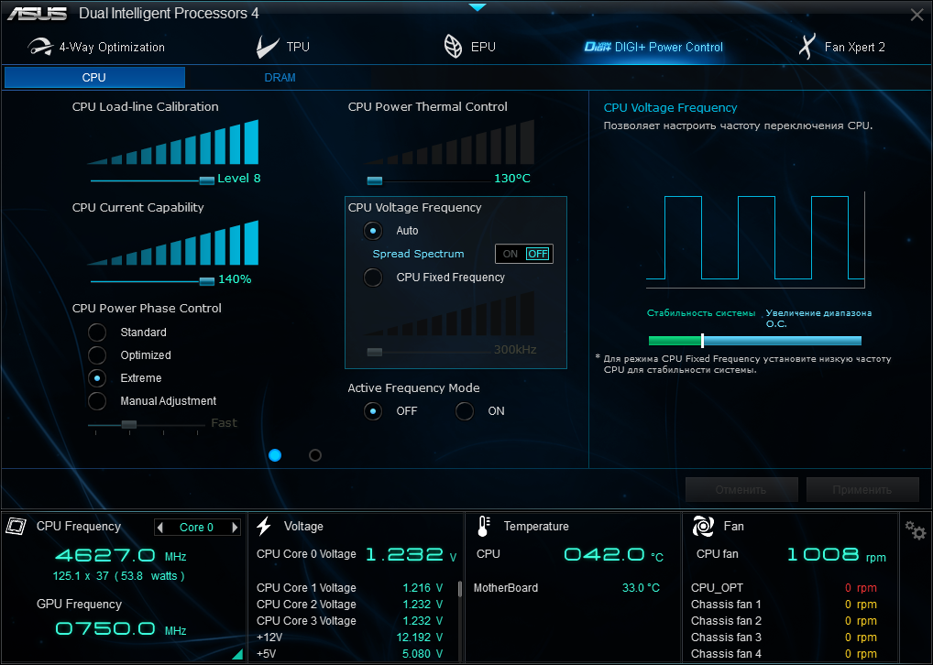Go to second page dot

(x=315, y=455)
